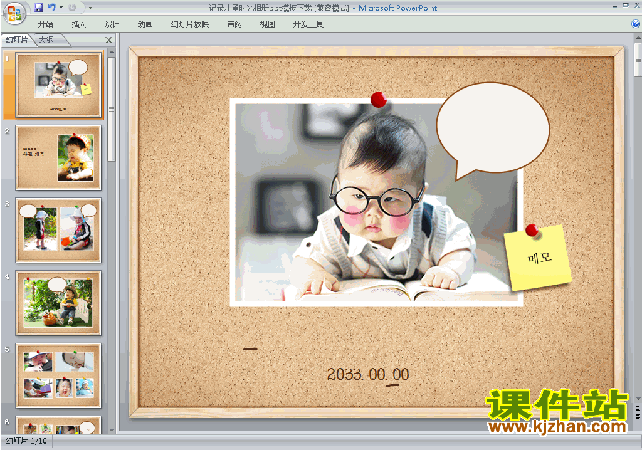Open the undo history dropdown arrow

coord(61,8)
